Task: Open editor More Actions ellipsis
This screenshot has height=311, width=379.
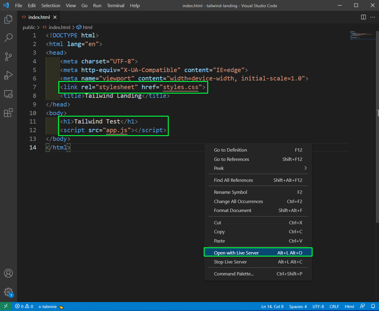Action: tap(372, 17)
